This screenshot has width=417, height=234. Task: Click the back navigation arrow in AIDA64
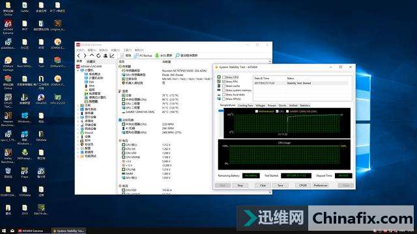coord(79,55)
